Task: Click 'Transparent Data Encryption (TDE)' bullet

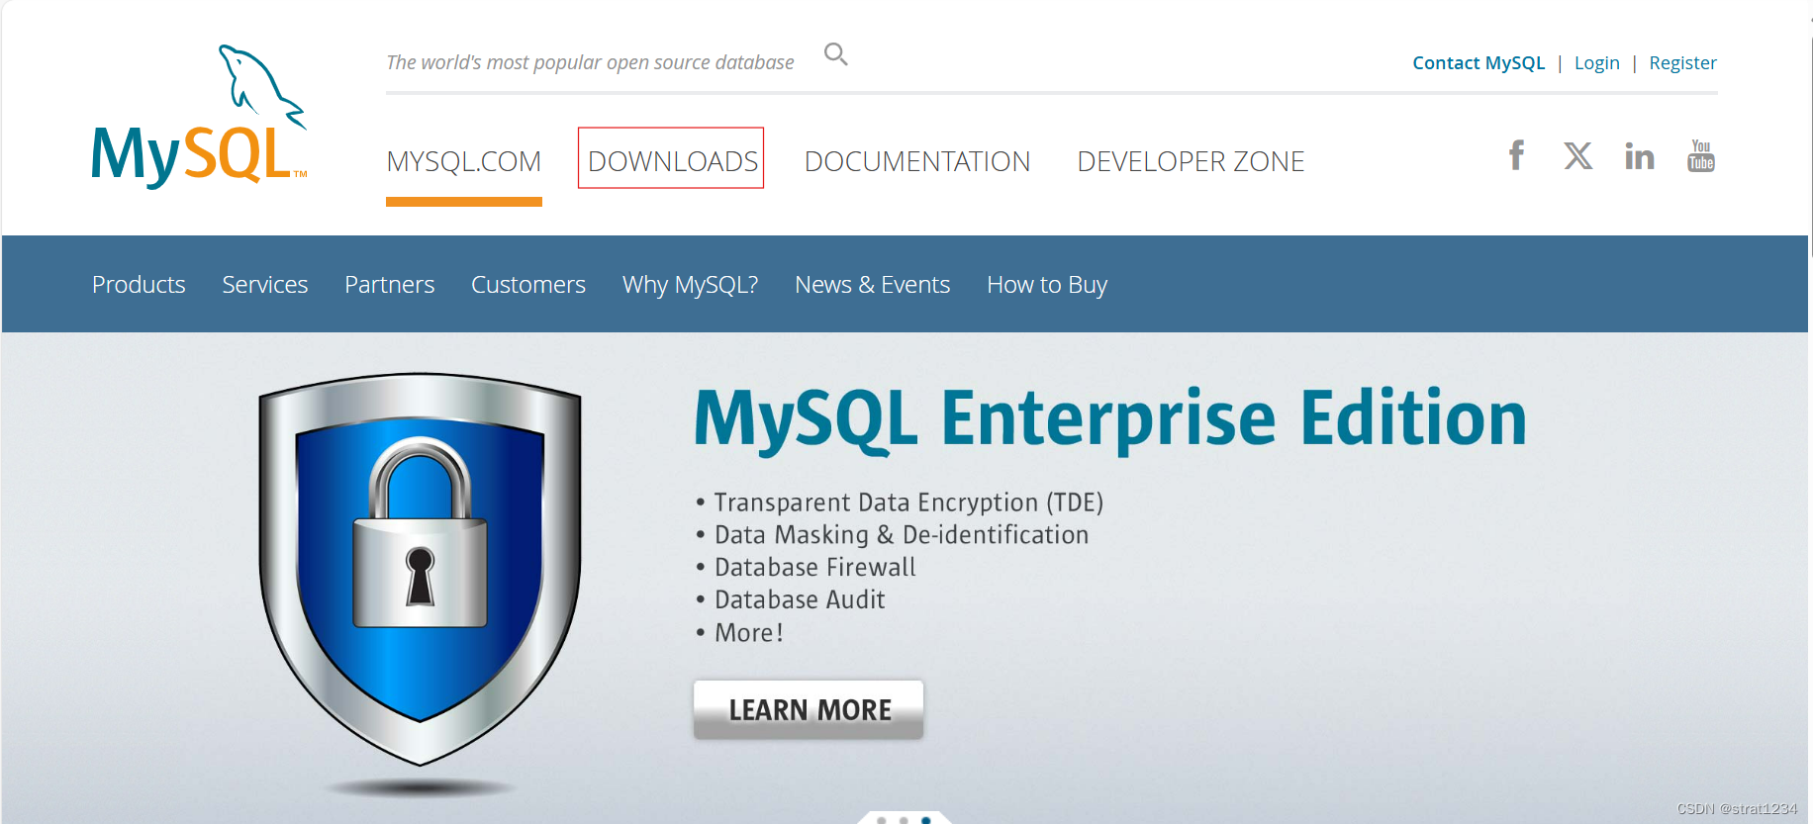Action: (908, 503)
